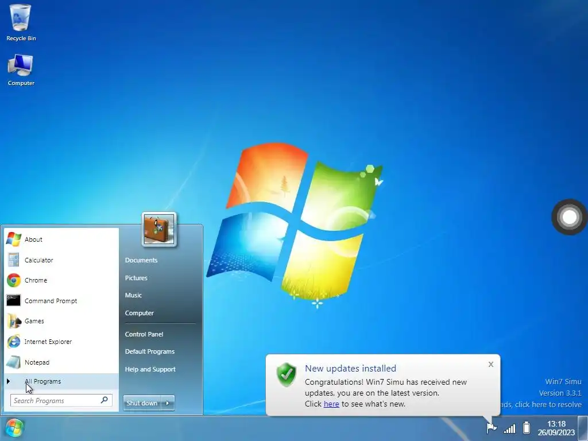Open the Command Prompt icon
Image resolution: width=588 pixels, height=441 pixels.
click(14, 300)
